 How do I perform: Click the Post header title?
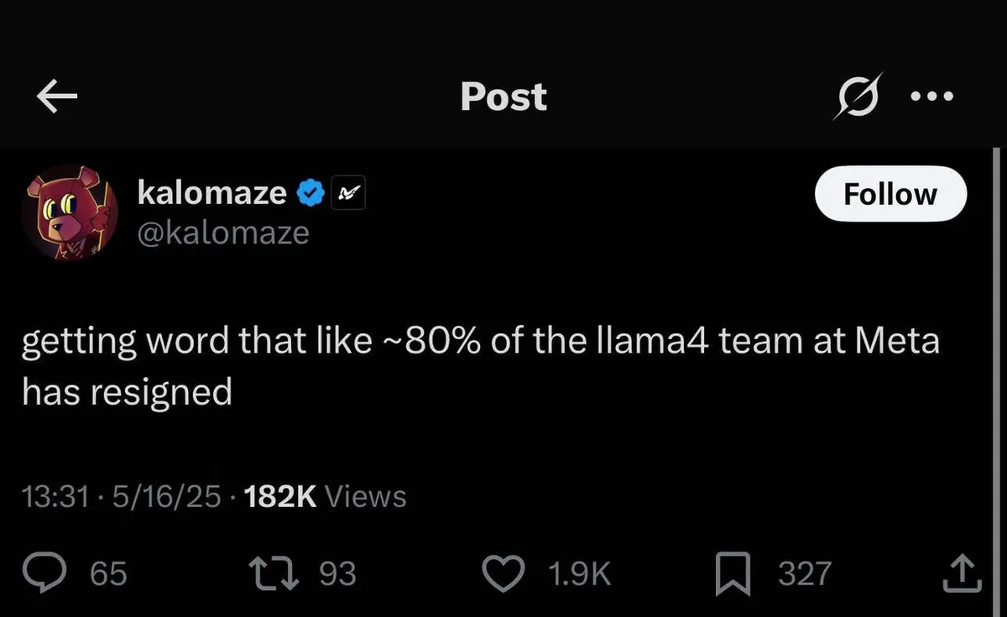tap(503, 97)
